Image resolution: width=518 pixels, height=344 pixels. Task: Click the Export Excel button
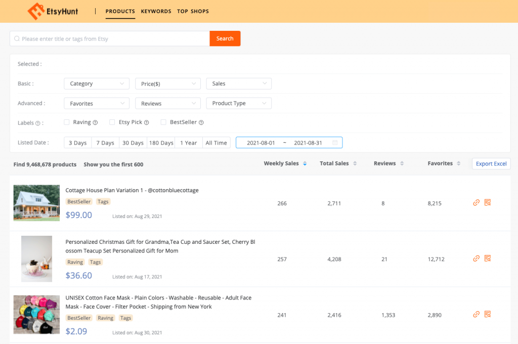[491, 163]
